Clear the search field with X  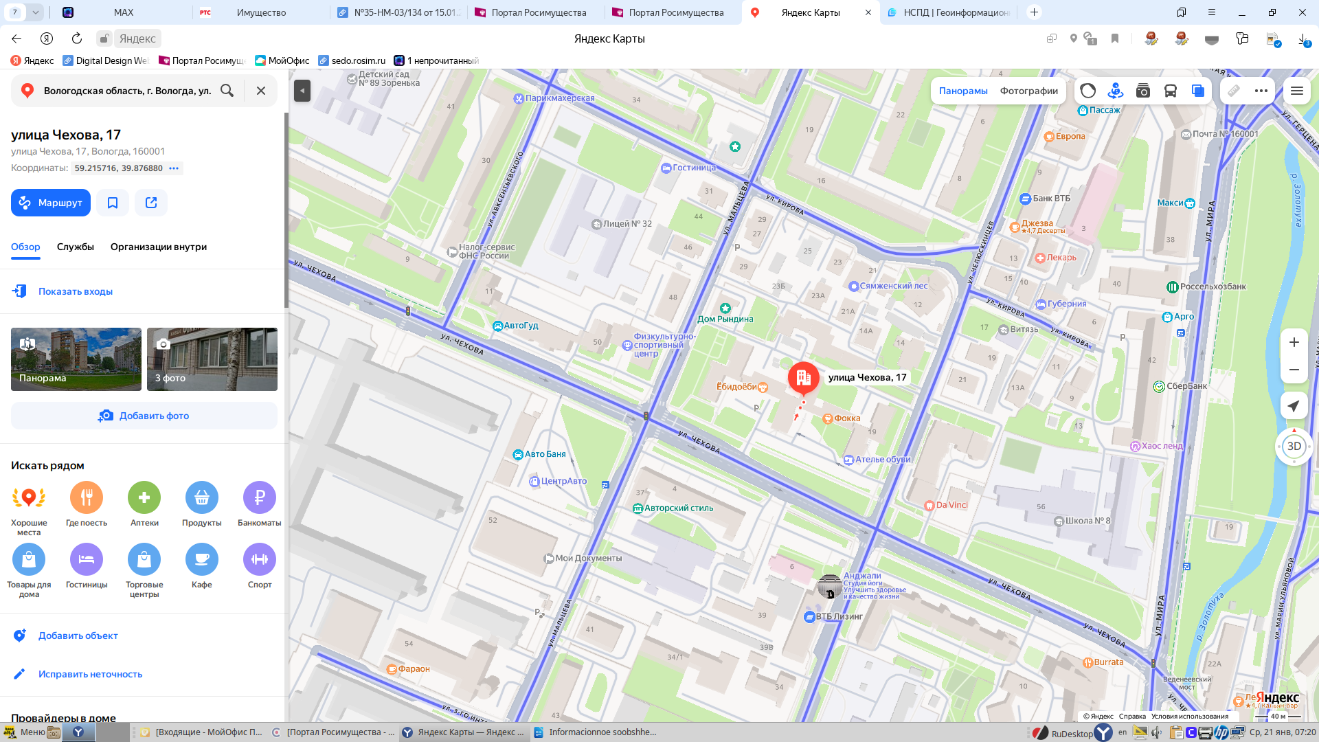261,91
